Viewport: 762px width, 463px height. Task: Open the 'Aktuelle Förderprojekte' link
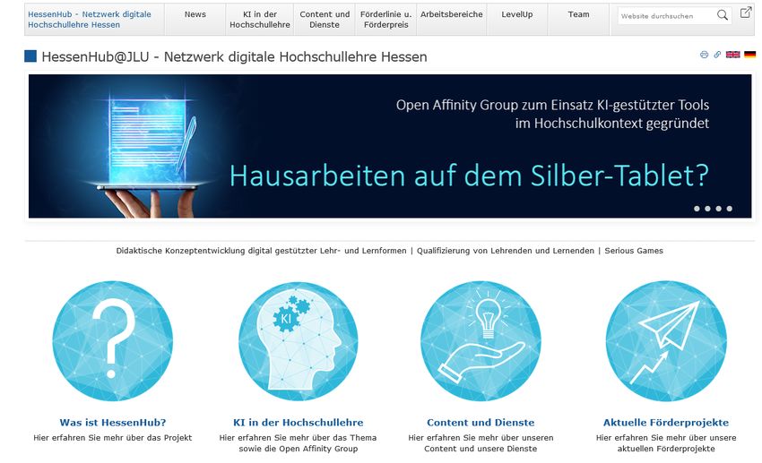tap(666, 422)
